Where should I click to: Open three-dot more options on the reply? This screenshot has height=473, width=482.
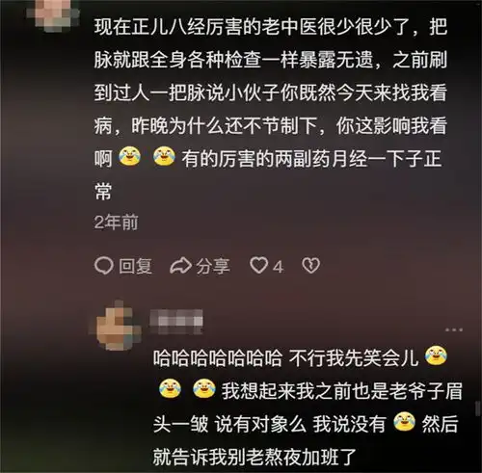pos(454,329)
